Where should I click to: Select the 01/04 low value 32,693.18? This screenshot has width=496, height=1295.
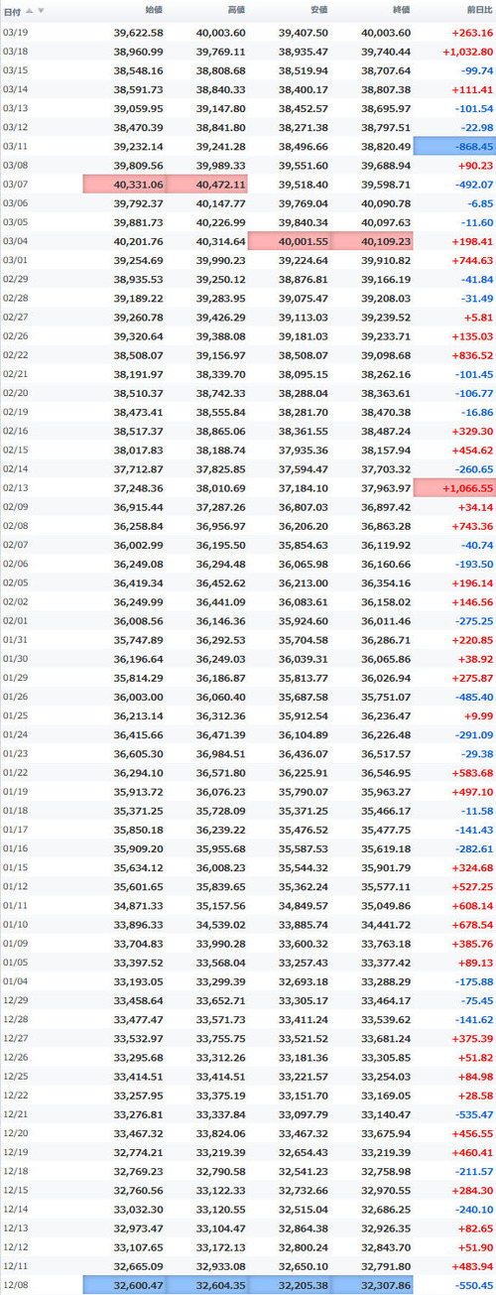[304, 981]
